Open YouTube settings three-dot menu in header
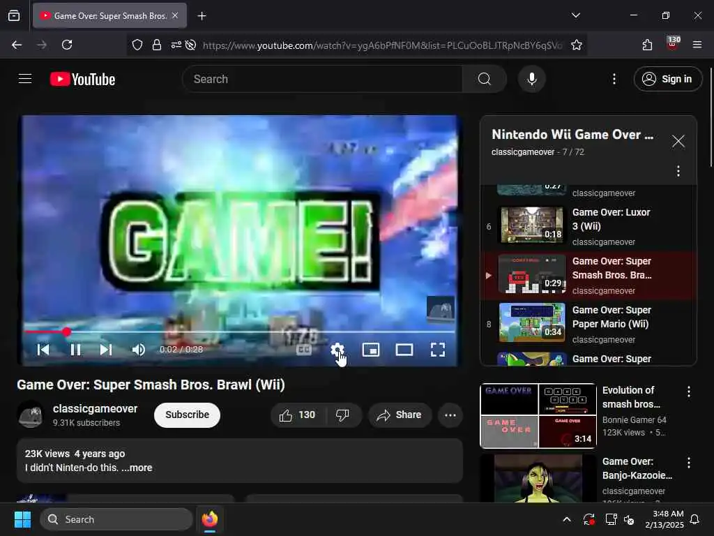 [614, 79]
